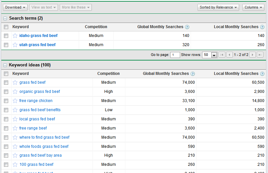Image resolution: width=268 pixels, height=173 pixels.
Task: Go to next page of search terms
Action: 252,55
